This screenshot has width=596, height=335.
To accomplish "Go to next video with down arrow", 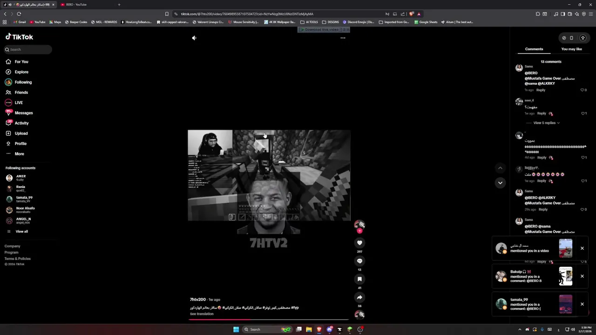I will pos(500,183).
